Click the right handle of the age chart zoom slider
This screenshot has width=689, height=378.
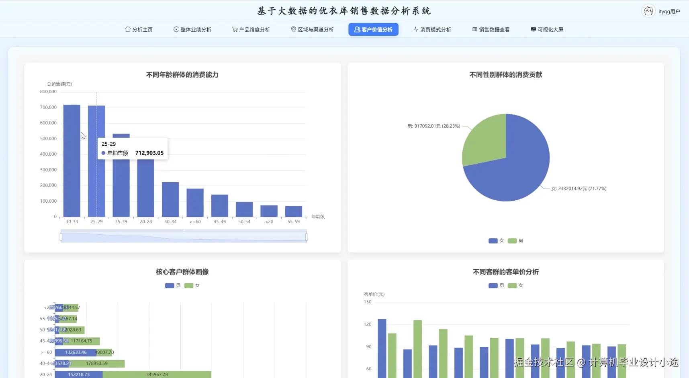click(x=307, y=237)
